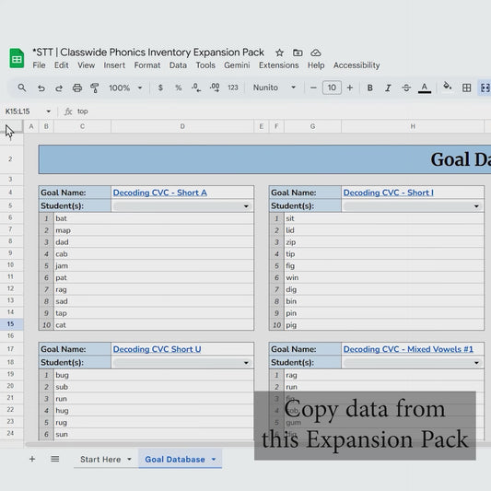Open the Accessibility menu
This screenshot has width=491, height=491.
coord(357,65)
